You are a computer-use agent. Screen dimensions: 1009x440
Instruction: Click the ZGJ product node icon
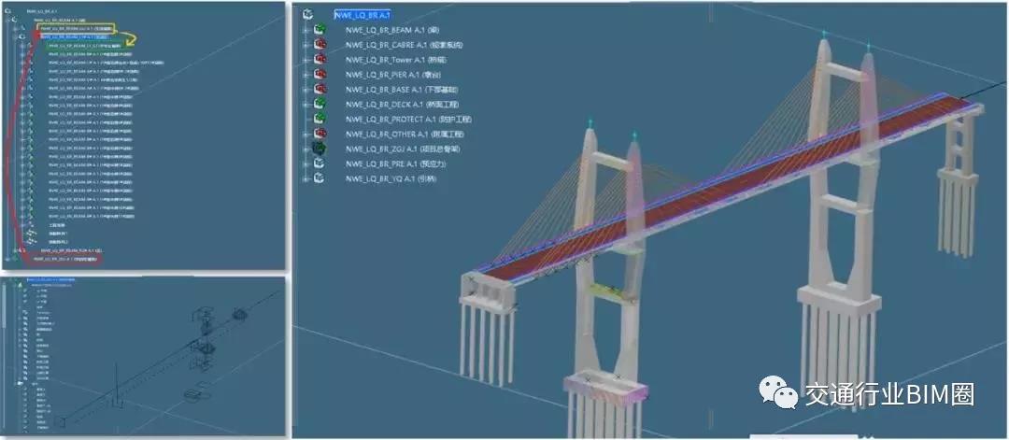[x=319, y=149]
